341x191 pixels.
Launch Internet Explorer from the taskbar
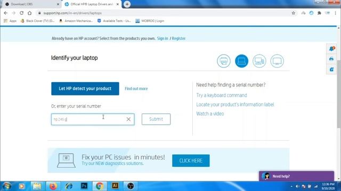tap(69, 186)
